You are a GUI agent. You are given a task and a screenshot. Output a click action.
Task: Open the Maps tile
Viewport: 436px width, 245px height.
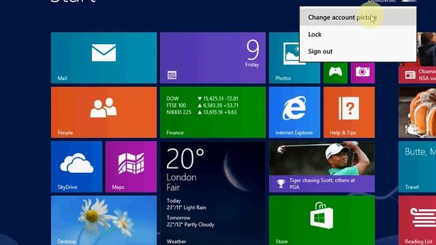131,167
